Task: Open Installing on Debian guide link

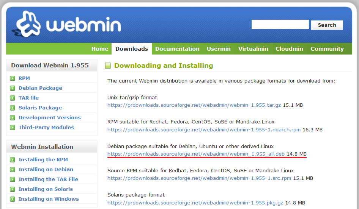Action: point(46,169)
